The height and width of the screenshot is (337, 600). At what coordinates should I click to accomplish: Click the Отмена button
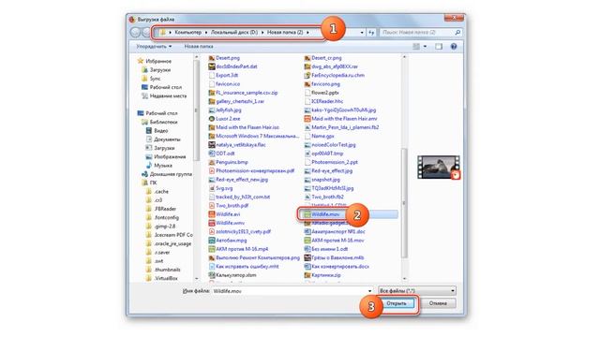(x=438, y=303)
